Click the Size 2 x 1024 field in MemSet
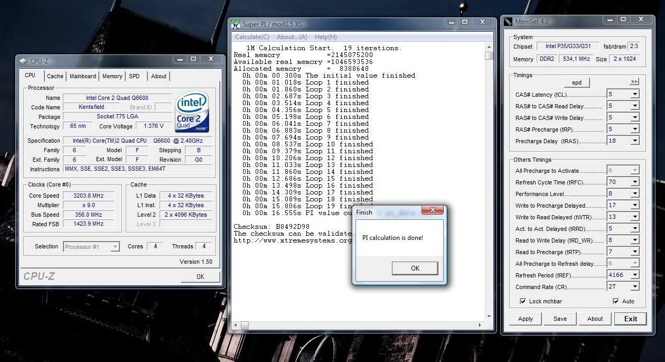The image size is (665, 362). (x=625, y=59)
